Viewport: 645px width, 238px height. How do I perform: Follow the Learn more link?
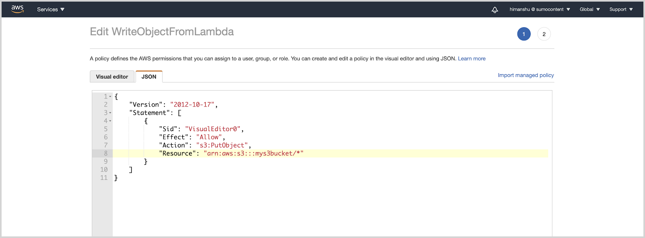[472, 58]
